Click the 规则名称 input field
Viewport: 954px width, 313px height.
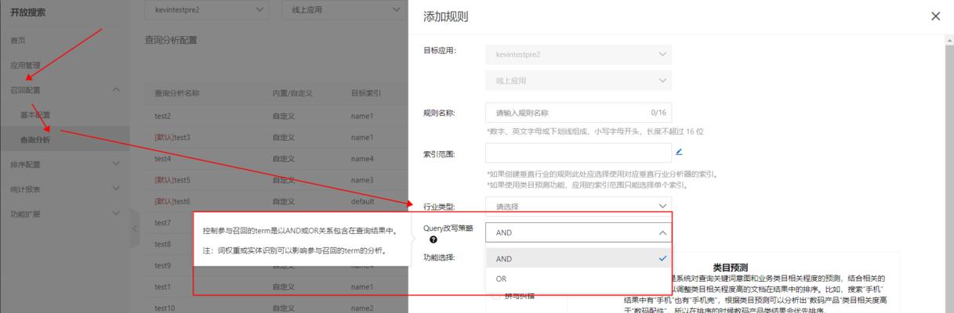click(x=579, y=113)
